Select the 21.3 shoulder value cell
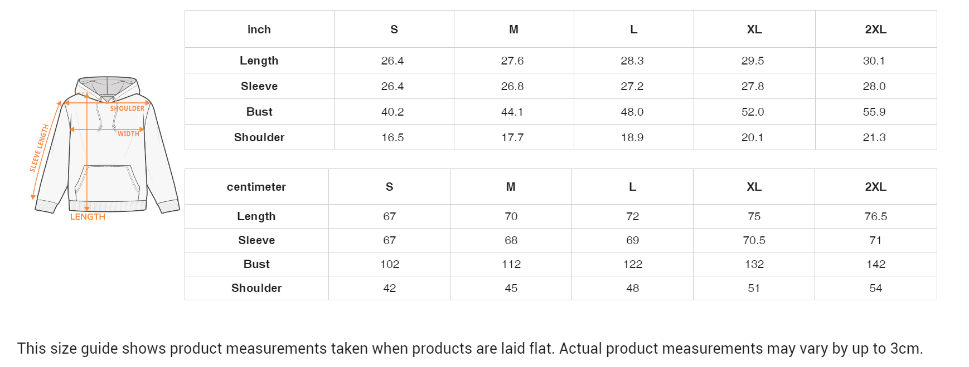This screenshot has width=969, height=367. coord(874,137)
